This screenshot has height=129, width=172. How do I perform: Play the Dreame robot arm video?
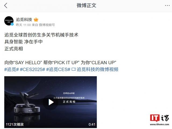[51, 102]
